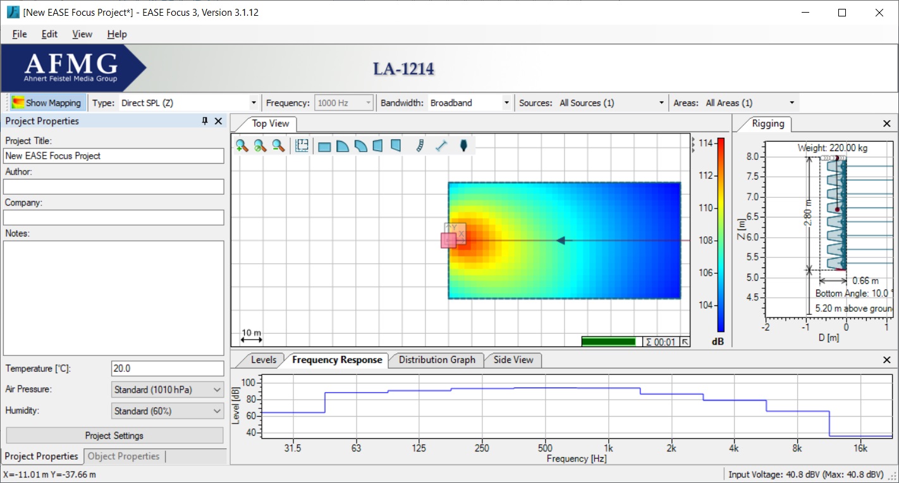Switch to the Distribution Graph tab

tap(436, 360)
